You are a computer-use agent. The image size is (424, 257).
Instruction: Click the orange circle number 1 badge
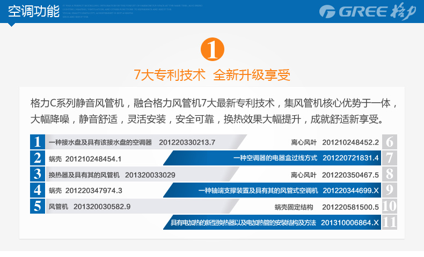tap(211, 50)
